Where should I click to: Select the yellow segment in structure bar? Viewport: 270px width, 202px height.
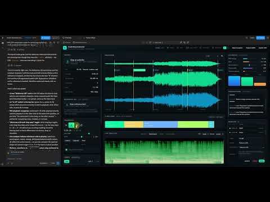(134, 125)
